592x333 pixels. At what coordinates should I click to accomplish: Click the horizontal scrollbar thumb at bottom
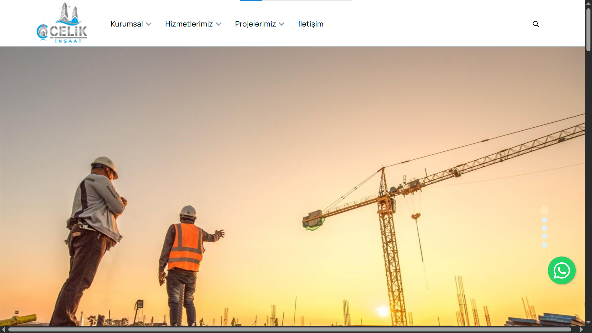coord(290,330)
